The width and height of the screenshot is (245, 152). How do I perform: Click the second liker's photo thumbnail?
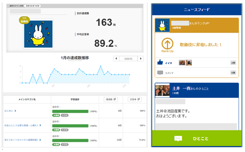point(189,63)
